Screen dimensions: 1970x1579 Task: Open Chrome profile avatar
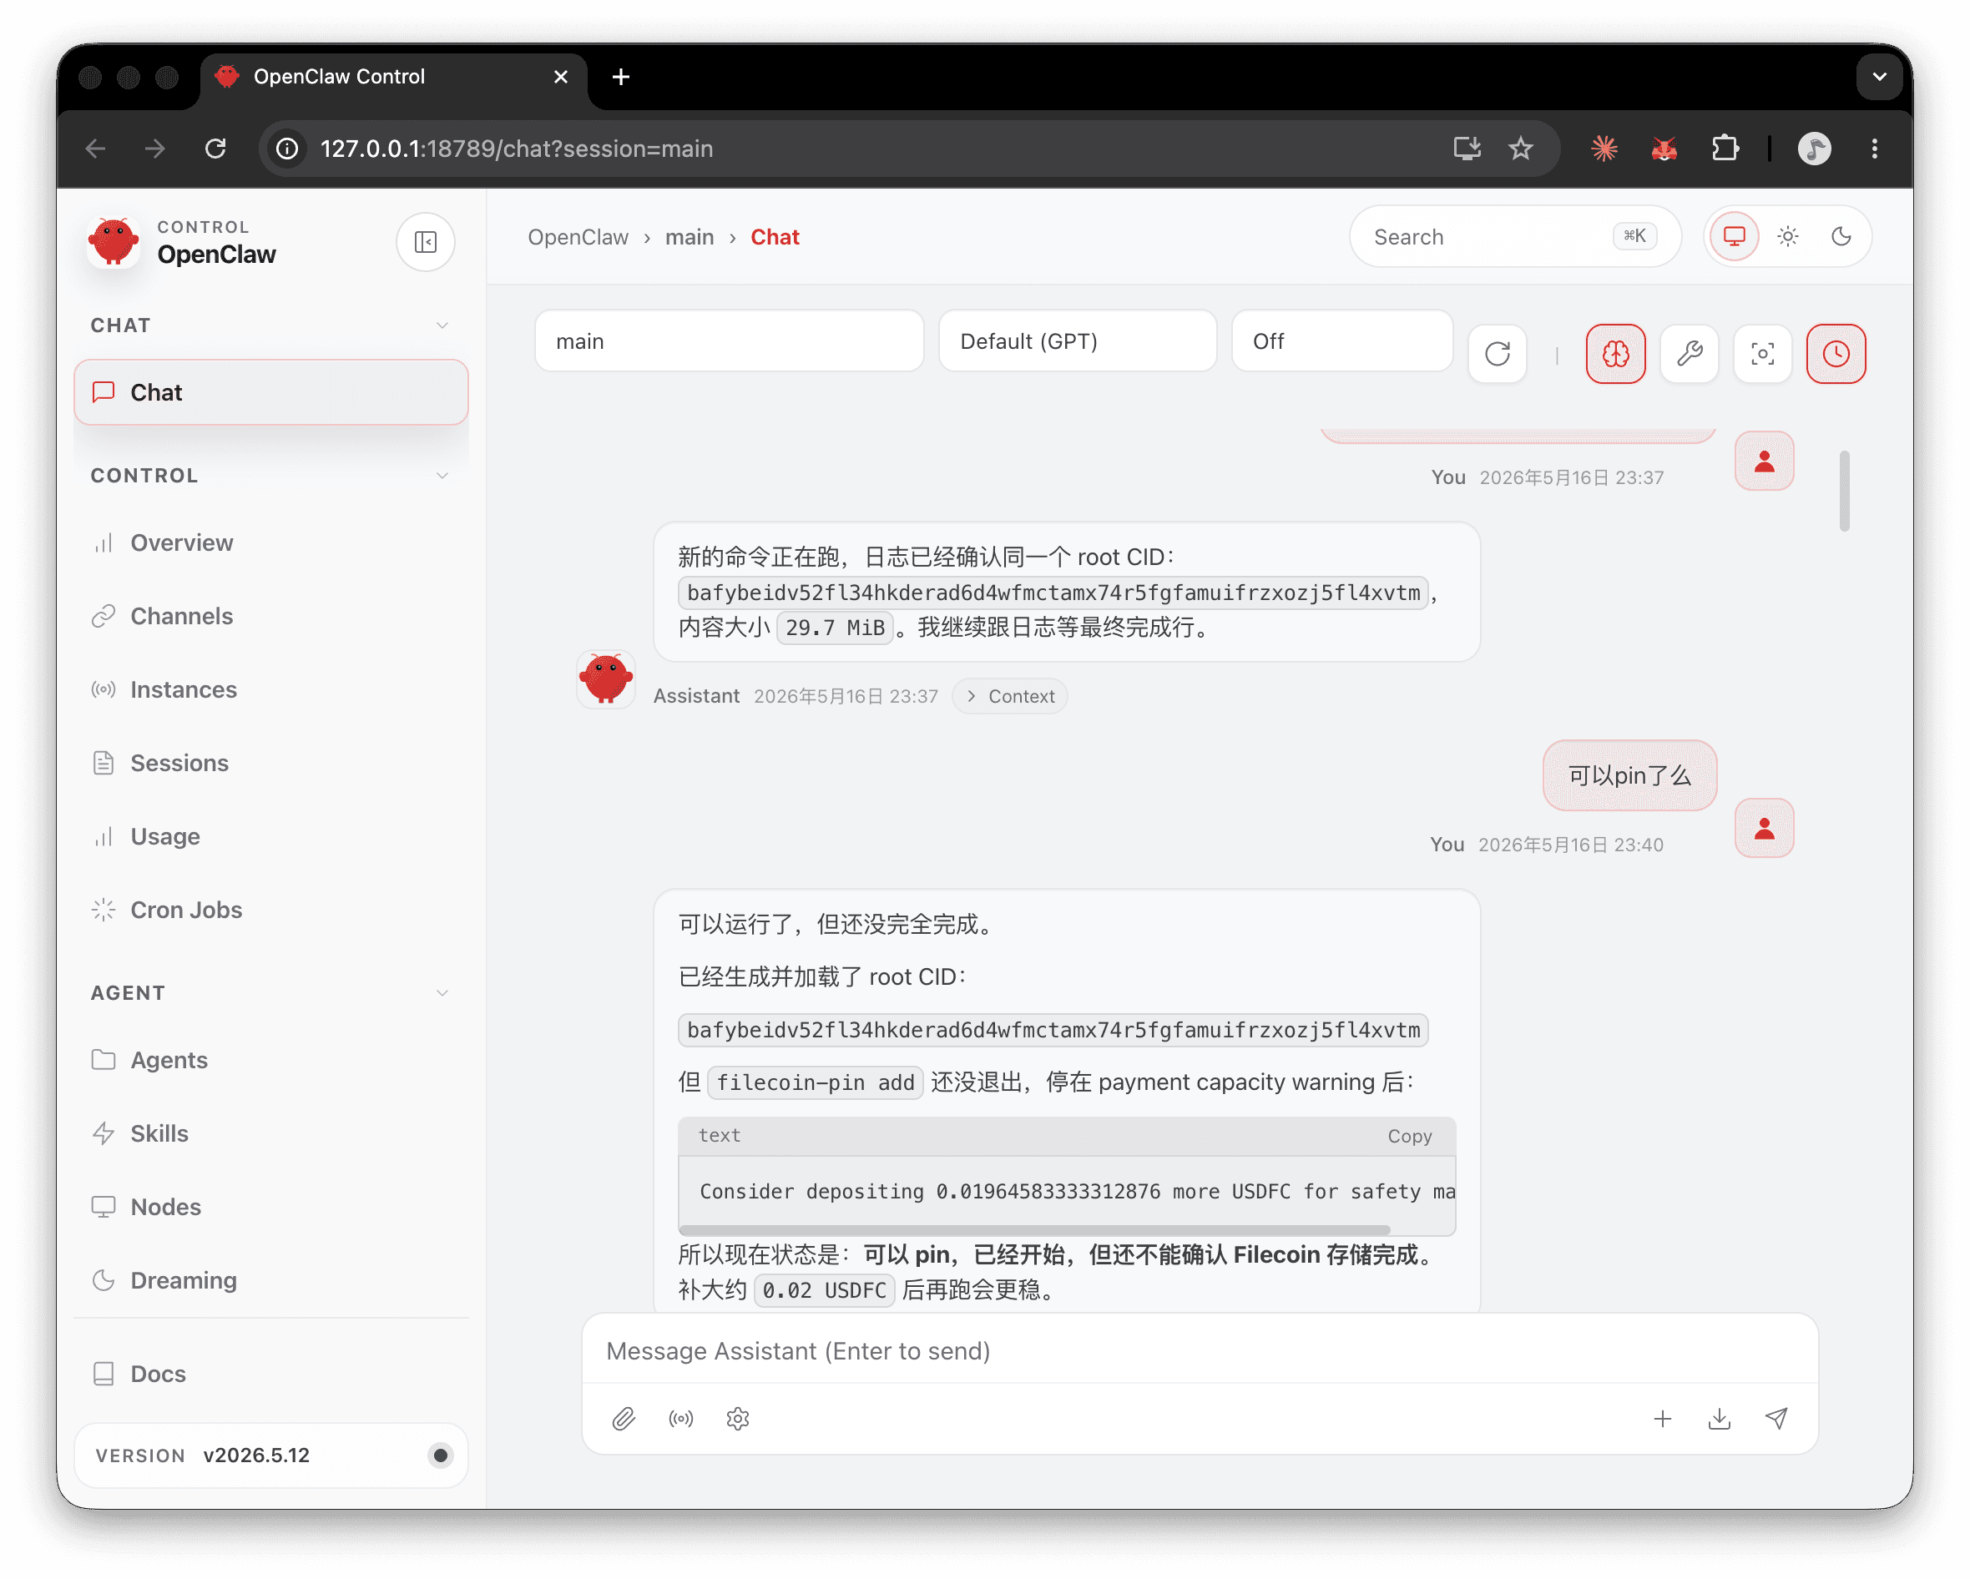click(1813, 148)
